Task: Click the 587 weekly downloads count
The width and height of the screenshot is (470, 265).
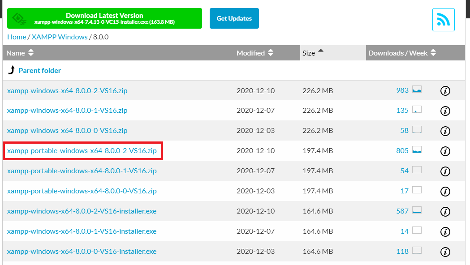Action: [x=402, y=211]
